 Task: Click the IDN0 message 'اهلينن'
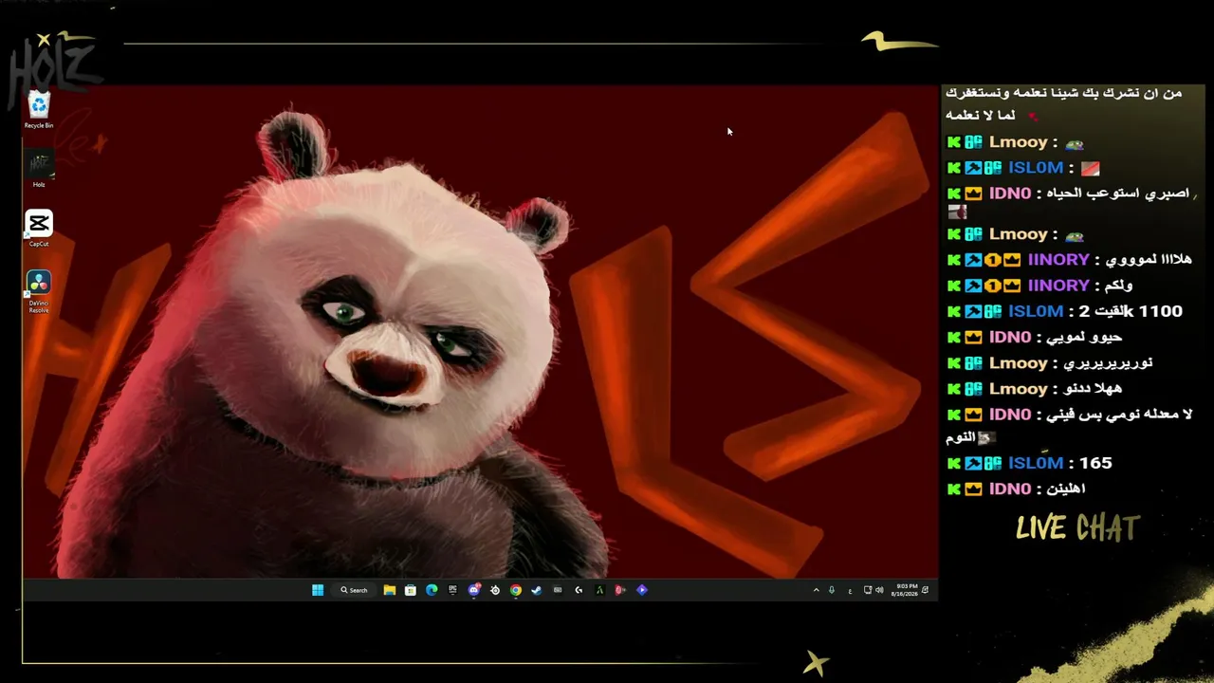(x=1016, y=489)
